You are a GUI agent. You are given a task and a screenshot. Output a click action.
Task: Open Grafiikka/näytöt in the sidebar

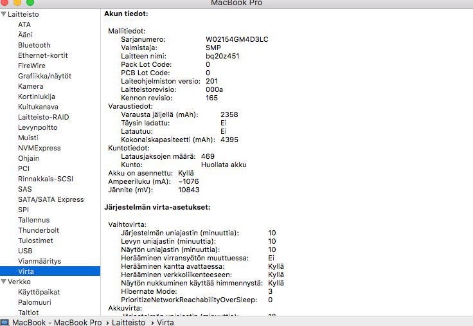pyautogui.click(x=44, y=76)
